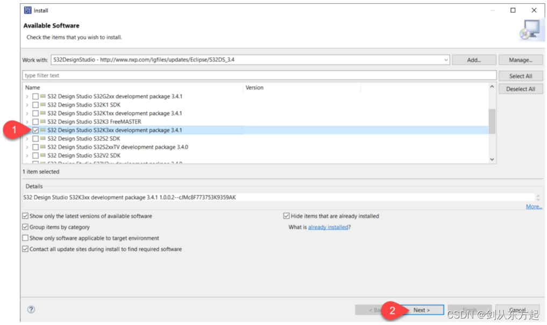Check the S32V2 SDK checkbox
The width and height of the screenshot is (547, 325).
tap(35, 156)
